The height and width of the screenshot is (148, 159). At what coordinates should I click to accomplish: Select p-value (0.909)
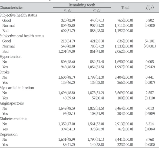click(150, 114)
